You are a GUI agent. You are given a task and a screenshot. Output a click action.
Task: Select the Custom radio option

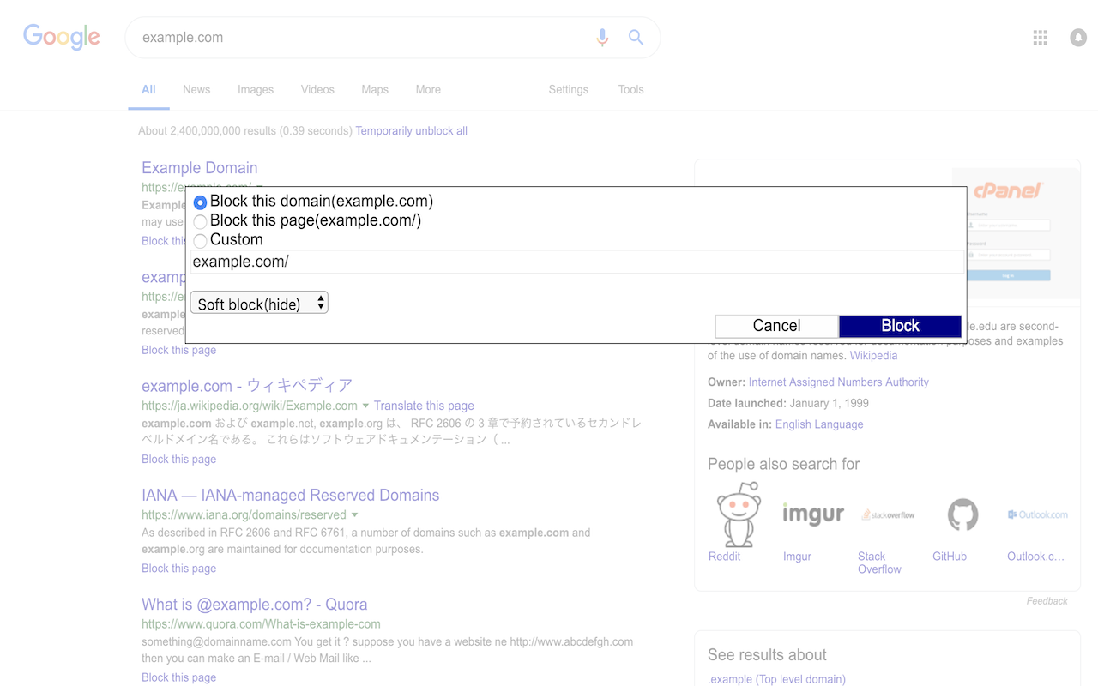[200, 241]
